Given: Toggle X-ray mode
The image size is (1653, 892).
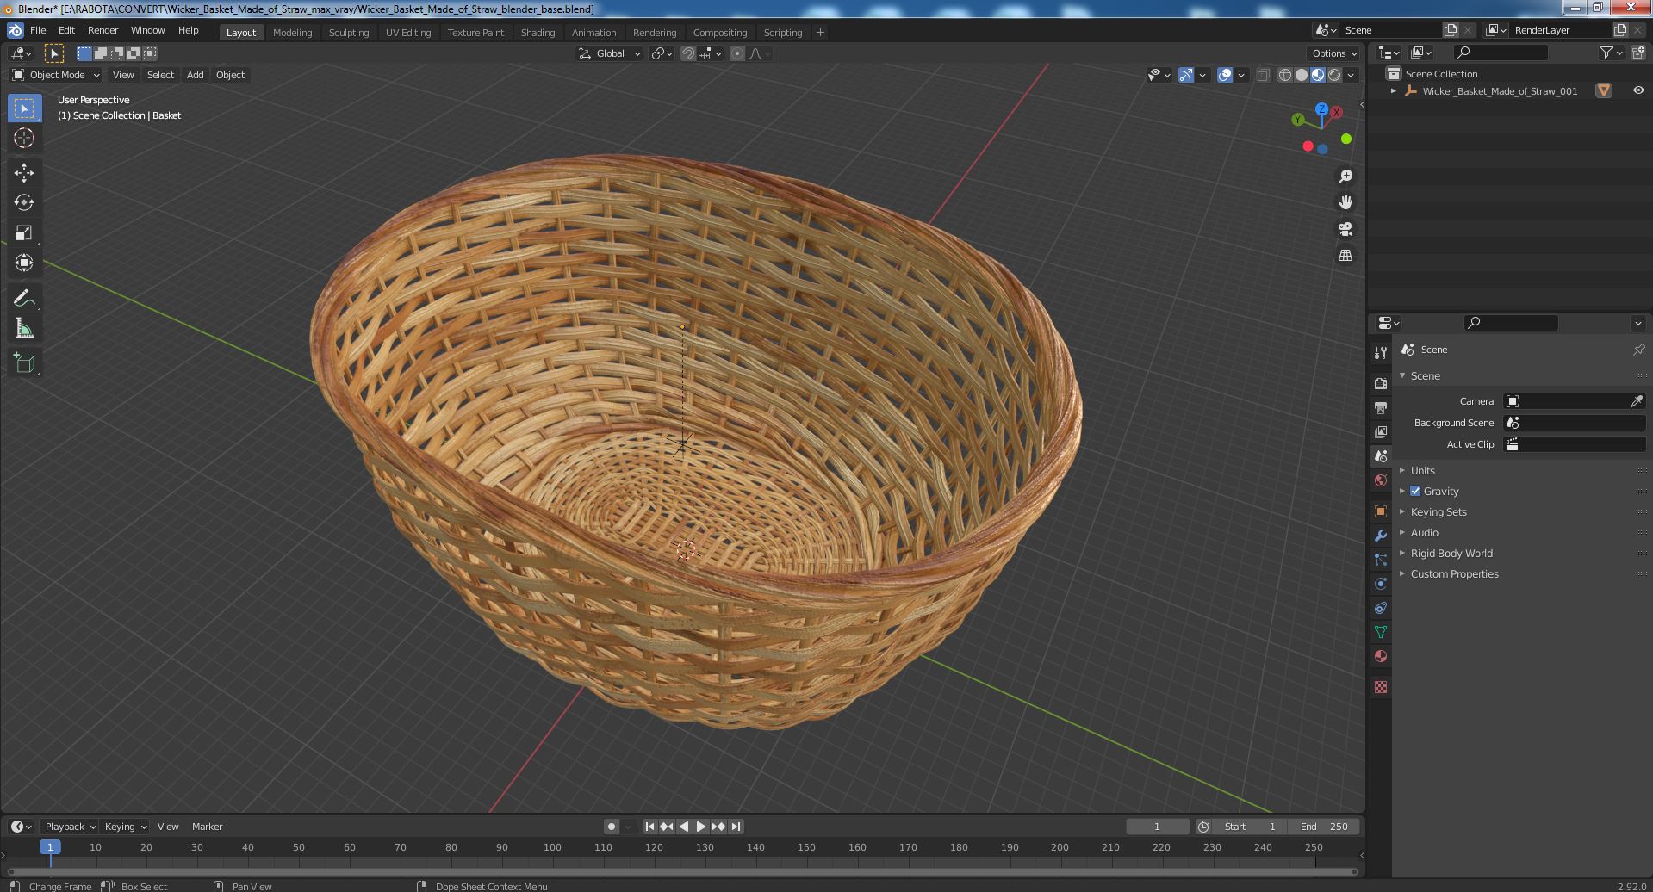Looking at the screenshot, I should point(1263,75).
